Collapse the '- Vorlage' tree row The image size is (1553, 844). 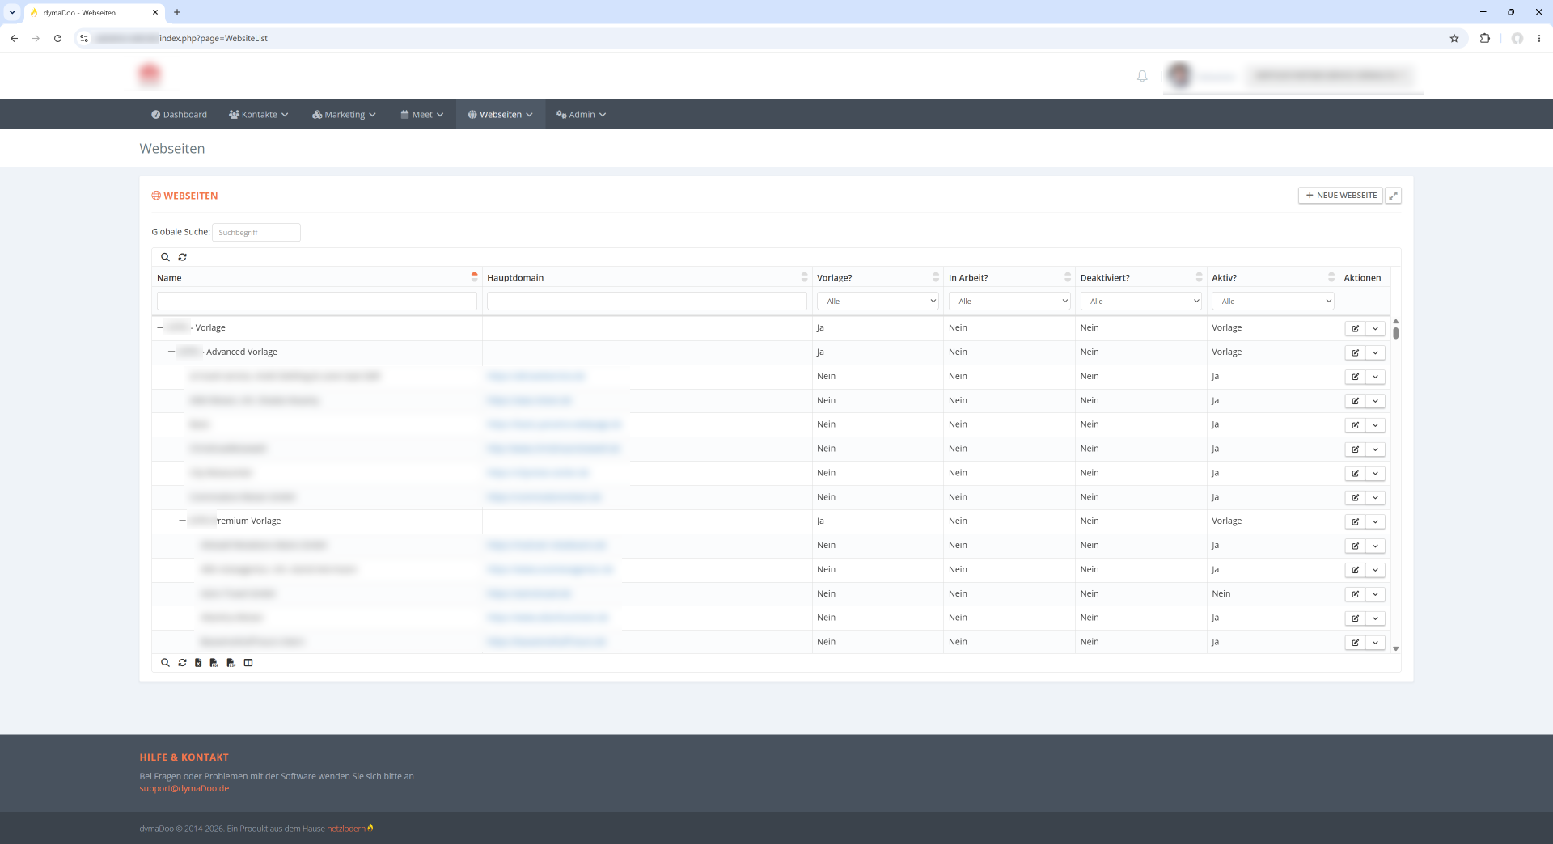(x=160, y=327)
